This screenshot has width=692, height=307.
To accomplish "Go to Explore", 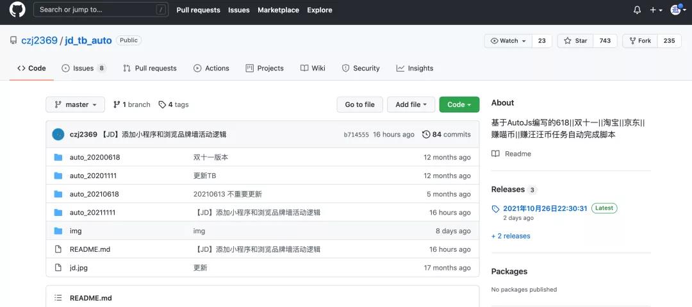I will point(320,10).
